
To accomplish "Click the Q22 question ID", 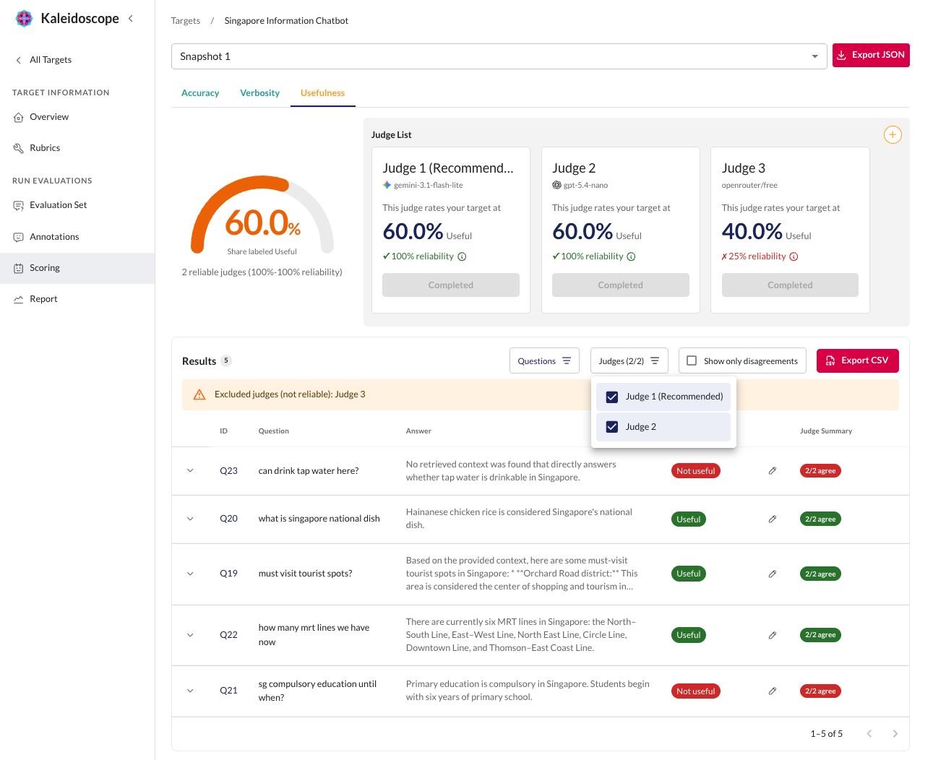I will coord(228,635).
